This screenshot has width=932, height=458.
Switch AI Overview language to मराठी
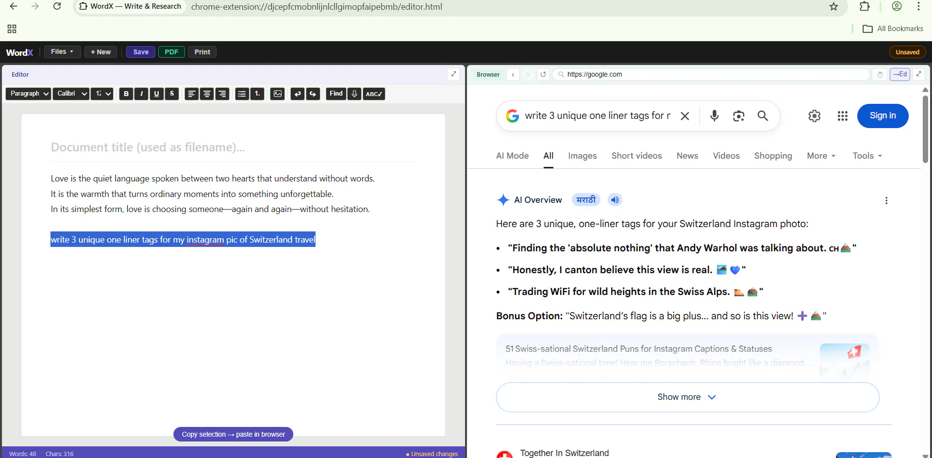click(x=586, y=200)
